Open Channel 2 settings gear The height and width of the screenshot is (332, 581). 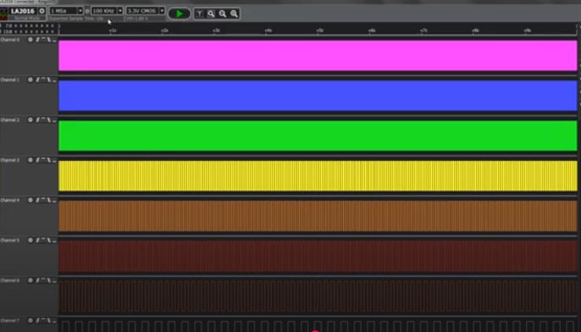pyautogui.click(x=31, y=119)
